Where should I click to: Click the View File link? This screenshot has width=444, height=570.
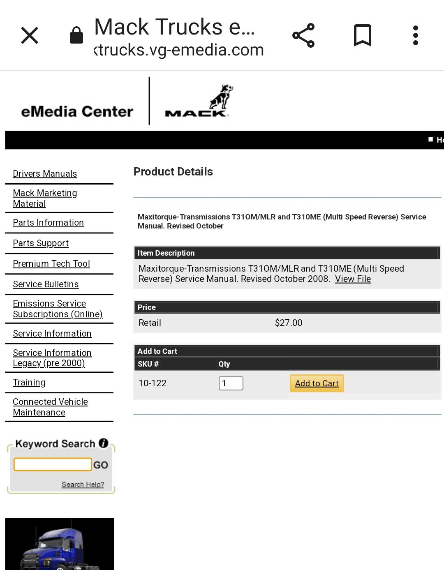[x=353, y=279]
